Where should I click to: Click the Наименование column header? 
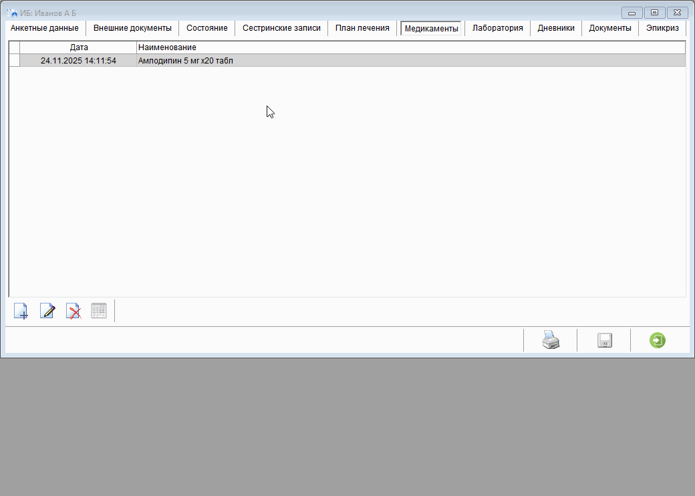click(x=167, y=47)
